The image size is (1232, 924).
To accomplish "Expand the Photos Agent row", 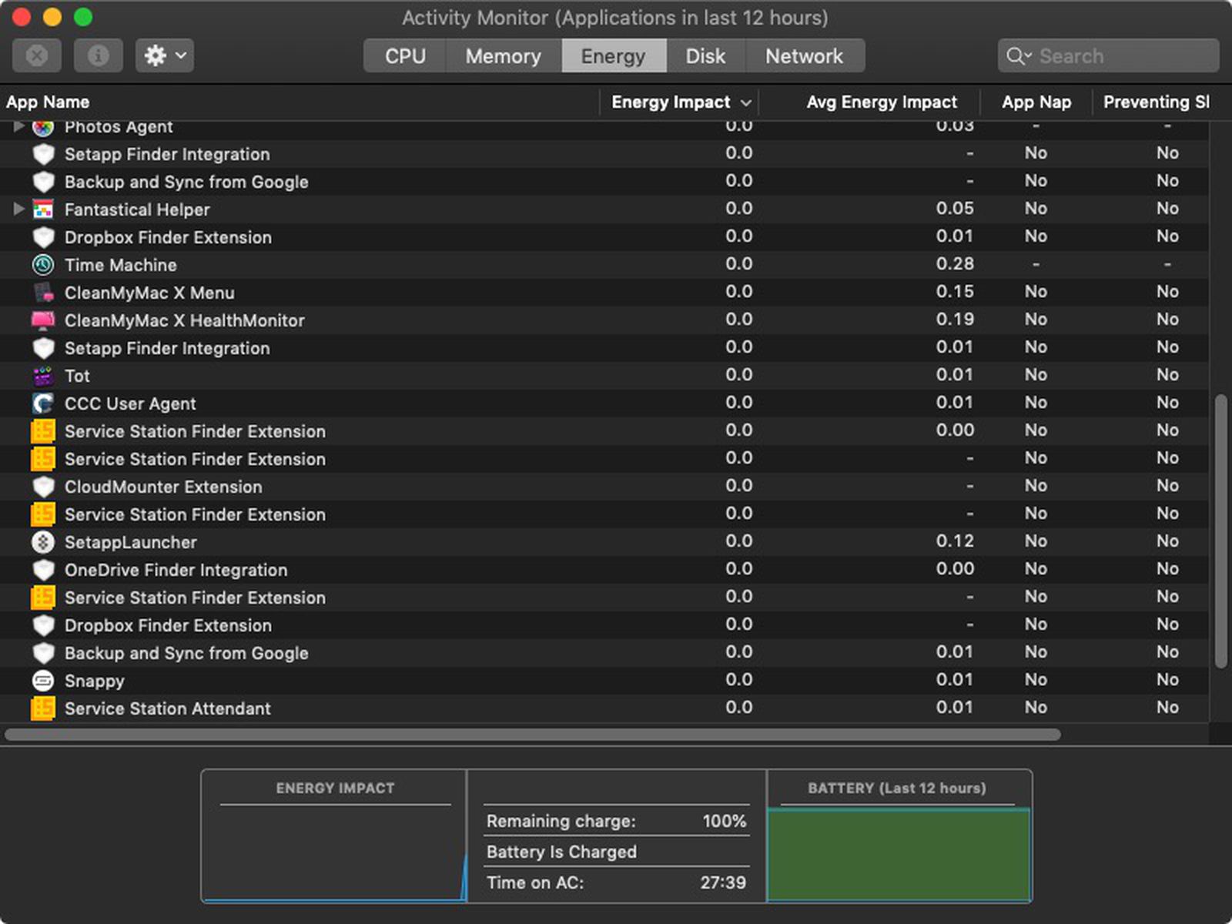I will coord(18,126).
